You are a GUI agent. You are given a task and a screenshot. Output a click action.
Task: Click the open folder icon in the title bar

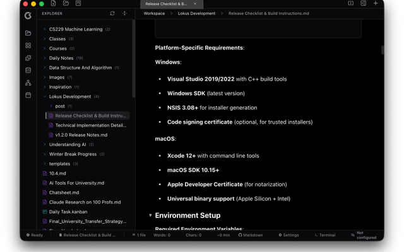[66, 3]
